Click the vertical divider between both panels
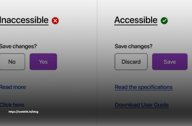 97,63
